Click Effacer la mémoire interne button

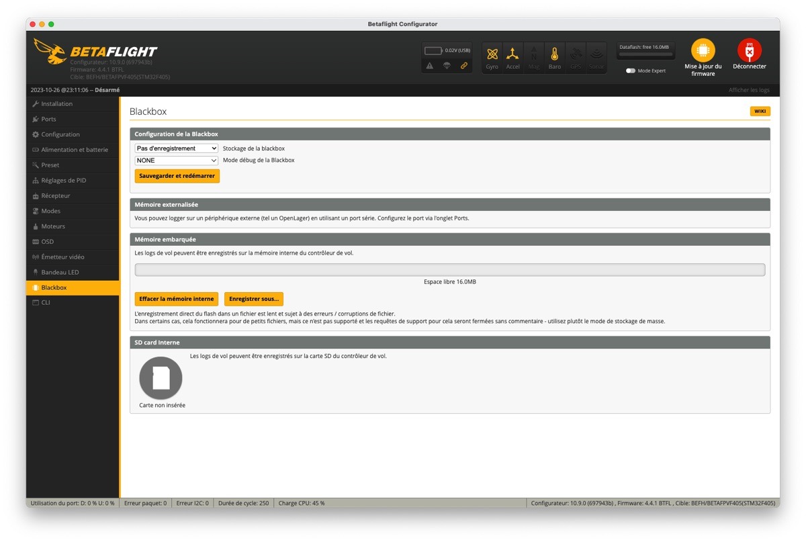pos(177,299)
